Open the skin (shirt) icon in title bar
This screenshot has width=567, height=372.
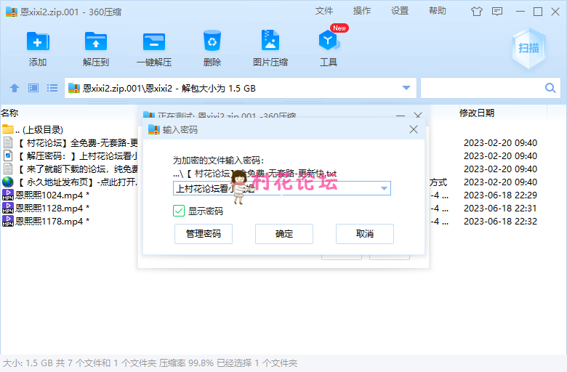click(477, 12)
